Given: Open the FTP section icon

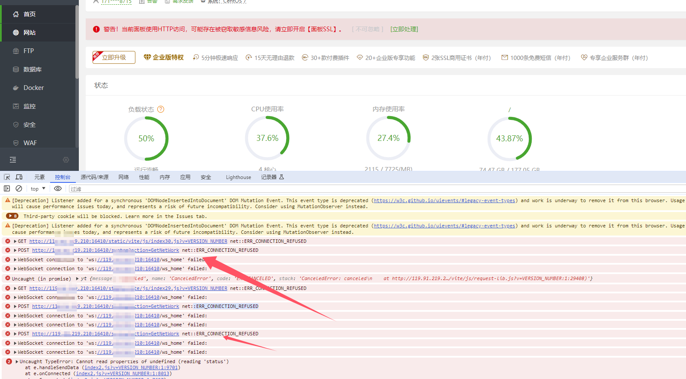Looking at the screenshot, I should [16, 51].
